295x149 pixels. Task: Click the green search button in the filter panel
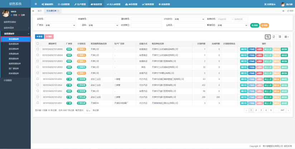click(x=255, y=25)
